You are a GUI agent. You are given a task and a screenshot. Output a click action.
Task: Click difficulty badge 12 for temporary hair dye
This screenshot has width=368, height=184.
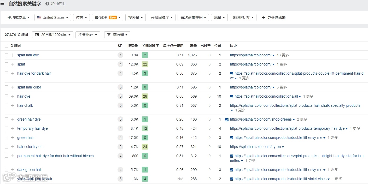(x=145, y=128)
